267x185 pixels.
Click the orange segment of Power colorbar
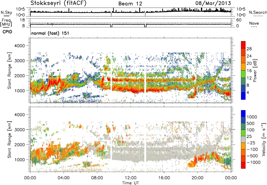(x=243, y=59)
